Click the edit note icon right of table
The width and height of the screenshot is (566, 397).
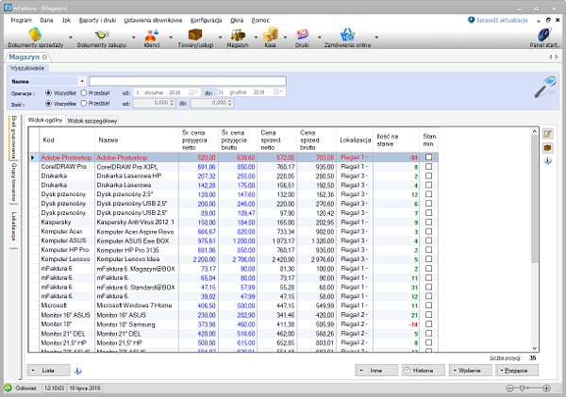coord(548,135)
